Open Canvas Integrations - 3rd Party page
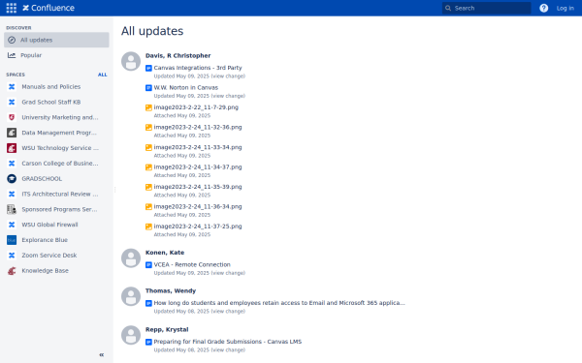The height and width of the screenshot is (363, 582). tap(198, 68)
